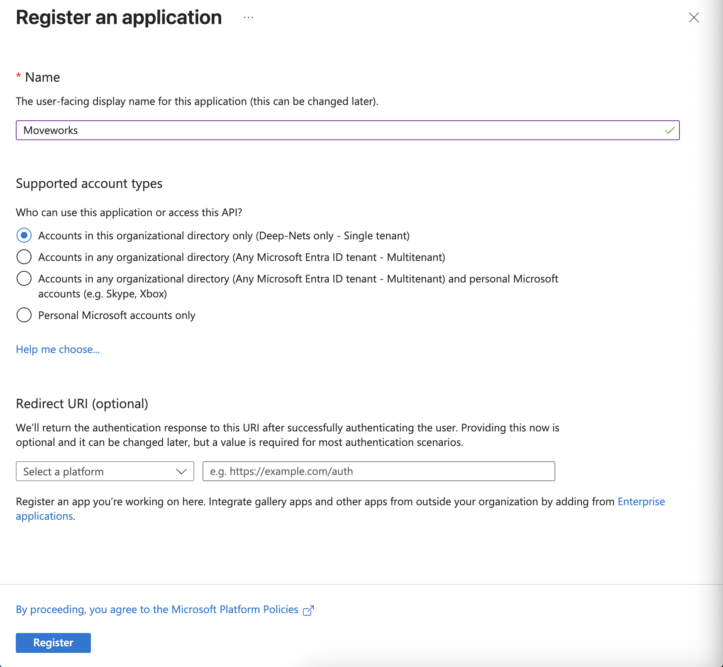
Task: Select Personal Microsoft accounts only
Action: pyautogui.click(x=24, y=315)
